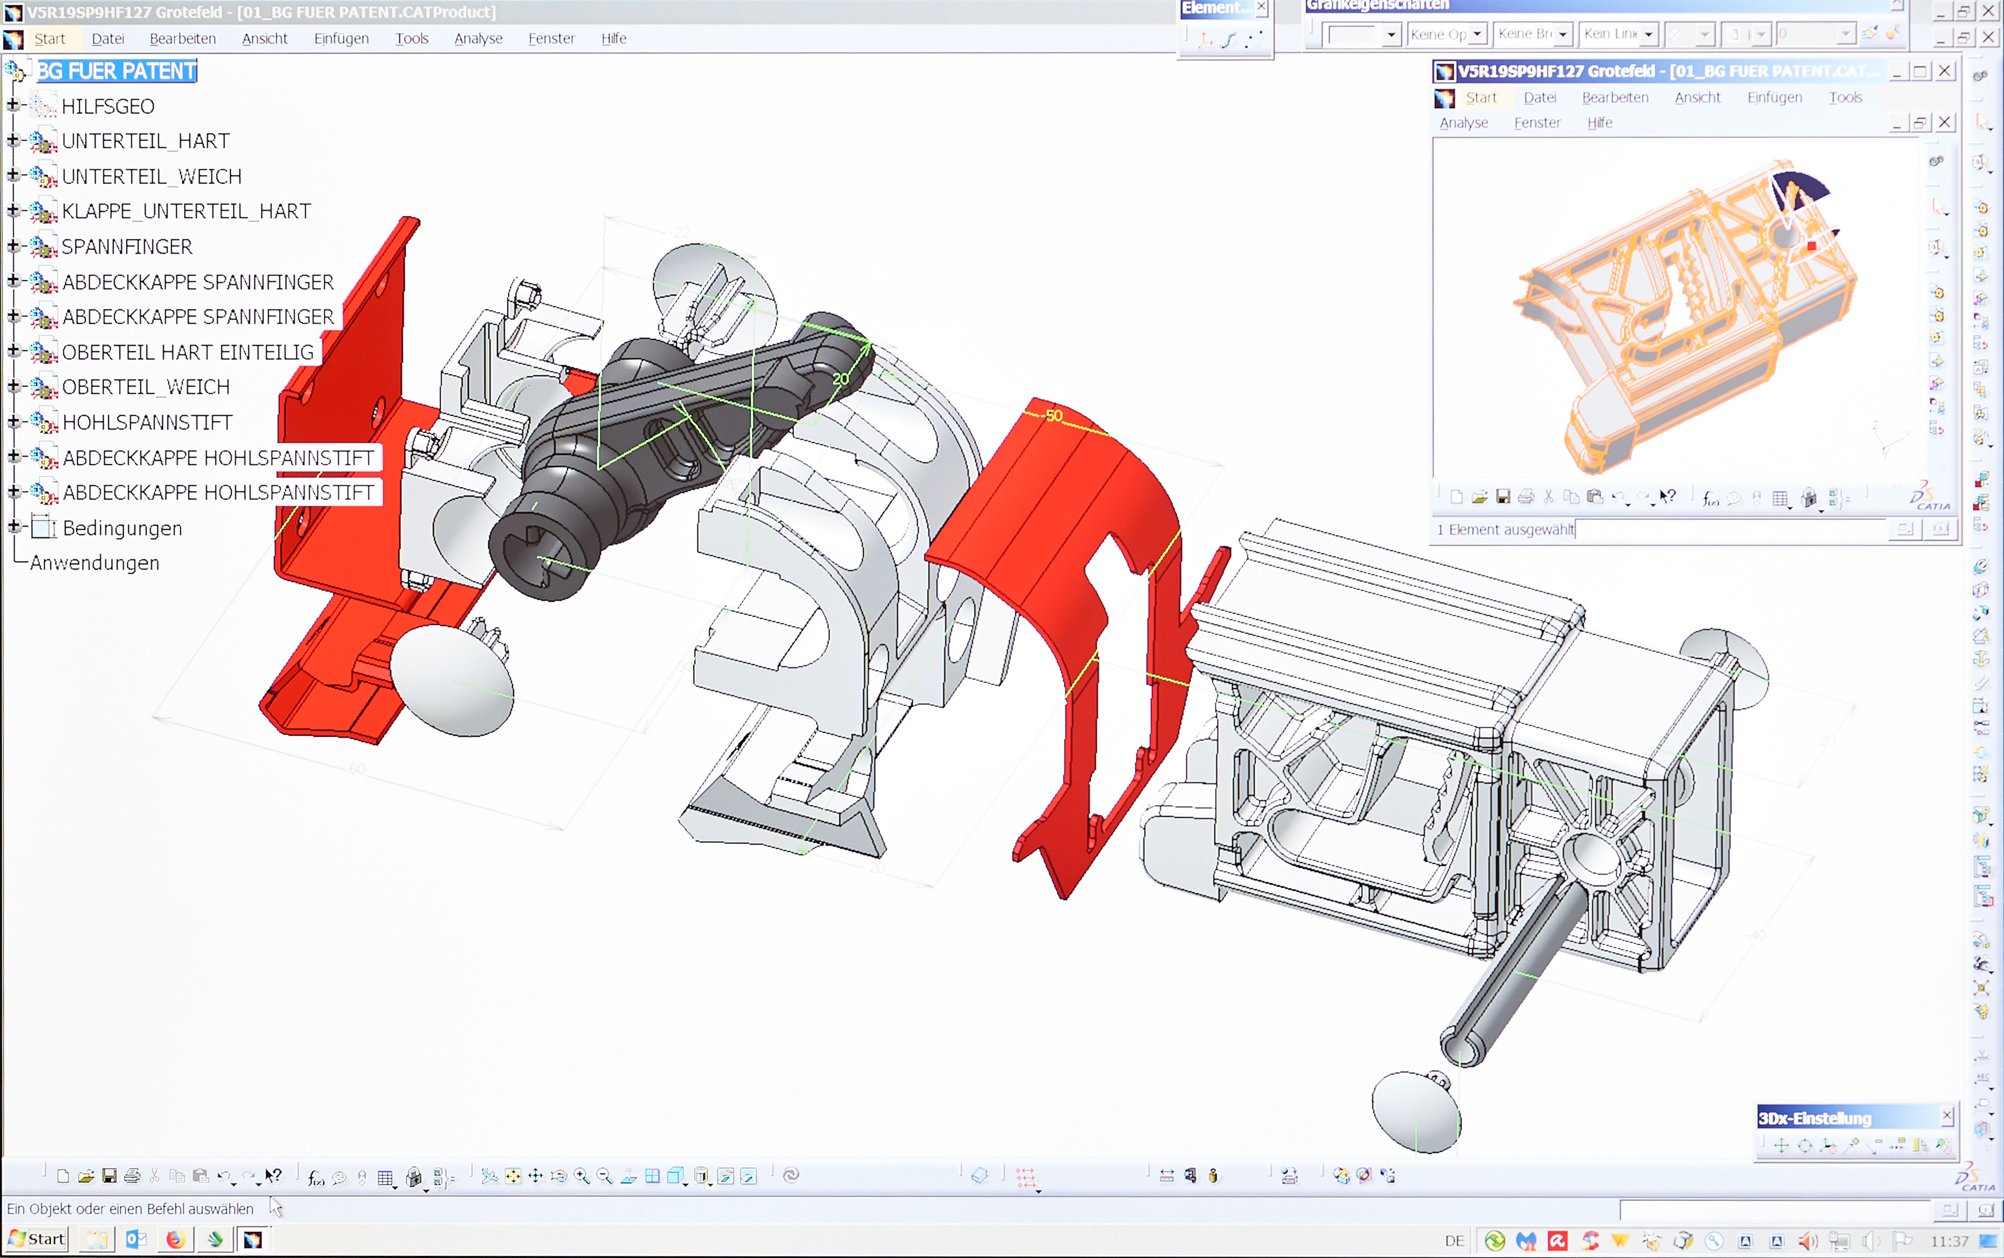Screen dimensions: 2004x1258
Task: Open the Einfügen menu in main window
Action: coord(341,38)
